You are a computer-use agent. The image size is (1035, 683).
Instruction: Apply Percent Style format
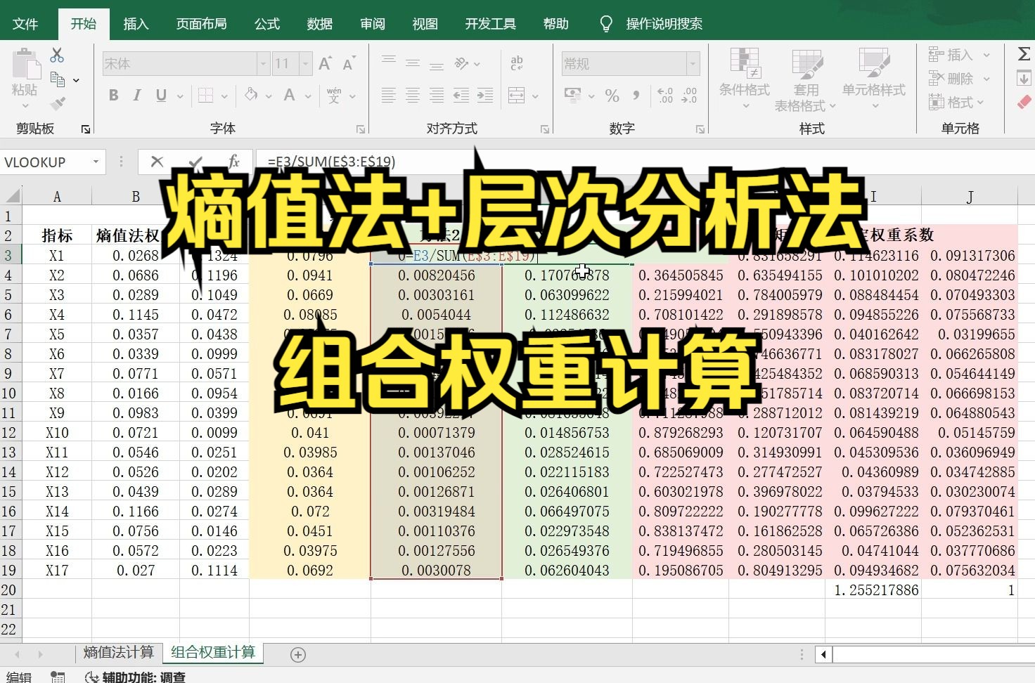tap(612, 95)
